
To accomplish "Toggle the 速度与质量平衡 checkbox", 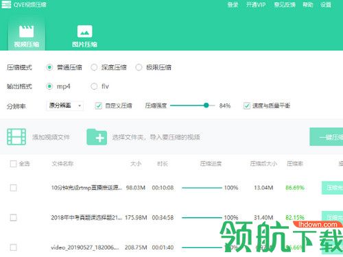I will pos(247,106).
